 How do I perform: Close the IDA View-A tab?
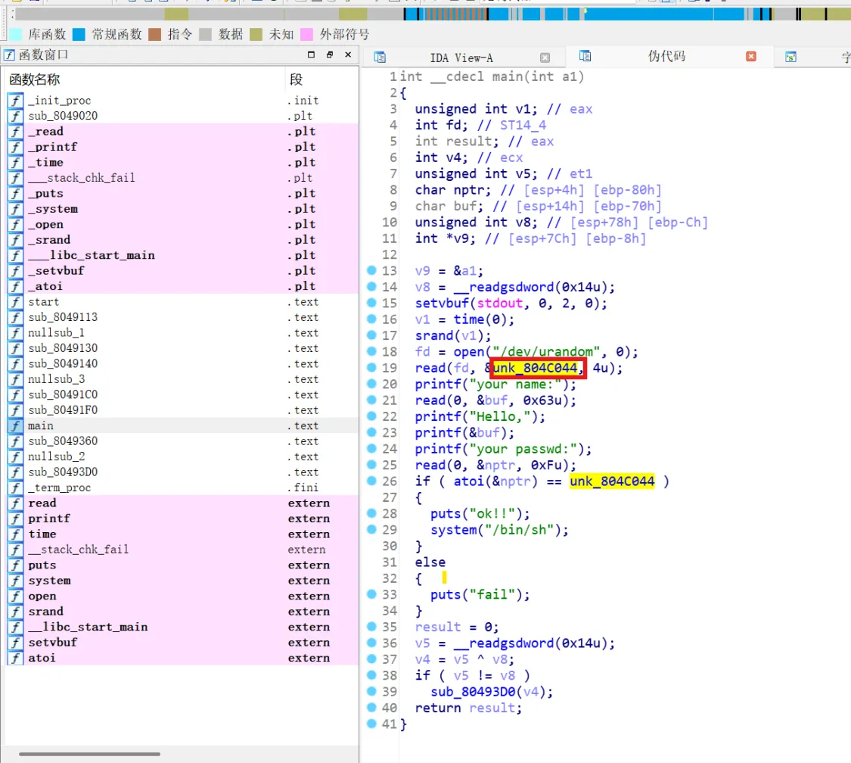click(x=545, y=58)
